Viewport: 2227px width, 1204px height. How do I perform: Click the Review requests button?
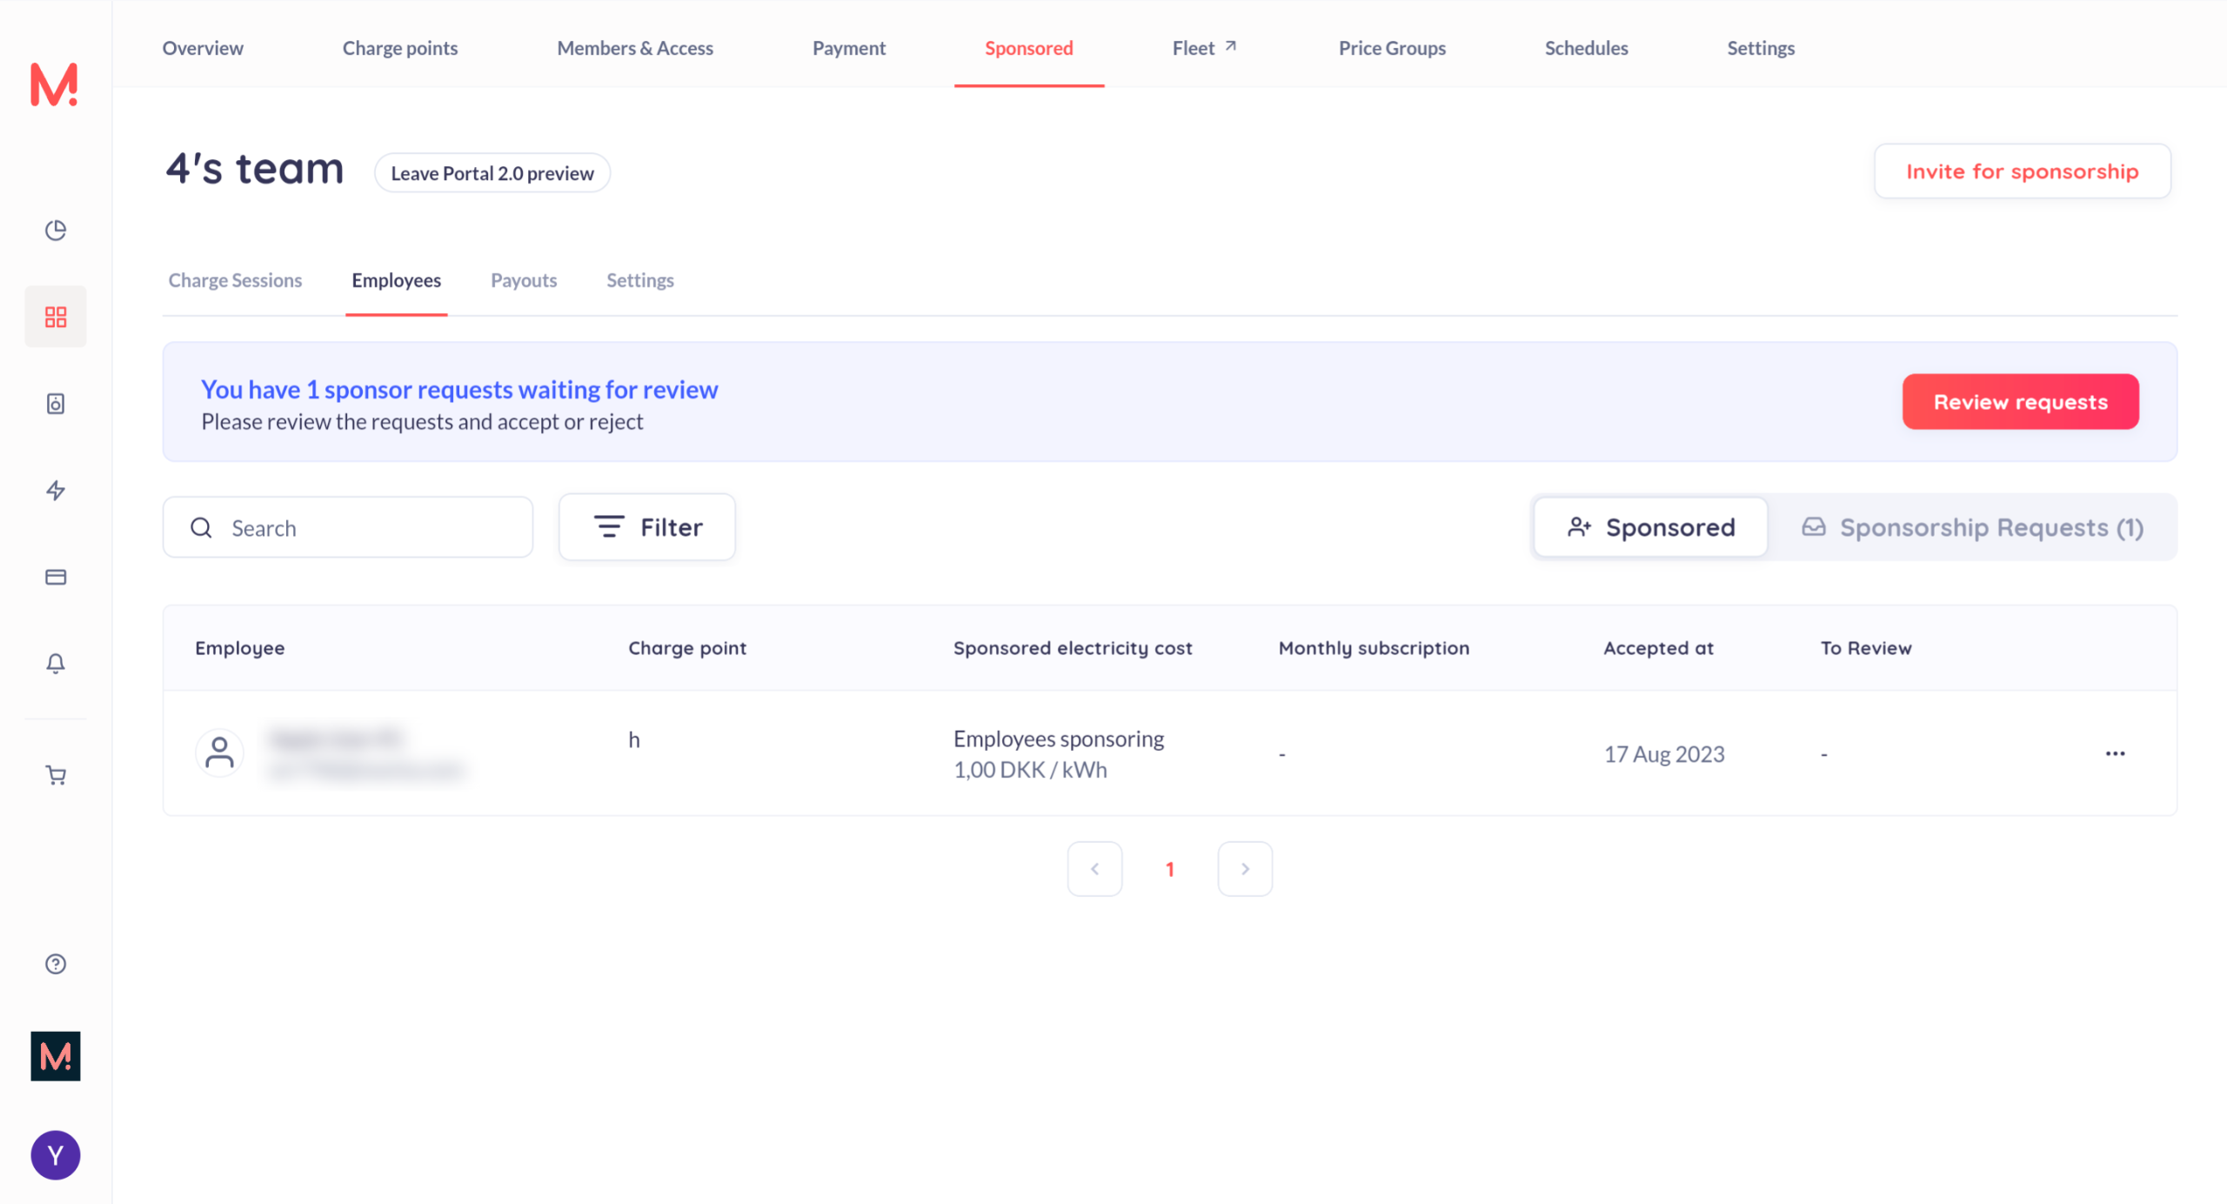tap(2020, 402)
